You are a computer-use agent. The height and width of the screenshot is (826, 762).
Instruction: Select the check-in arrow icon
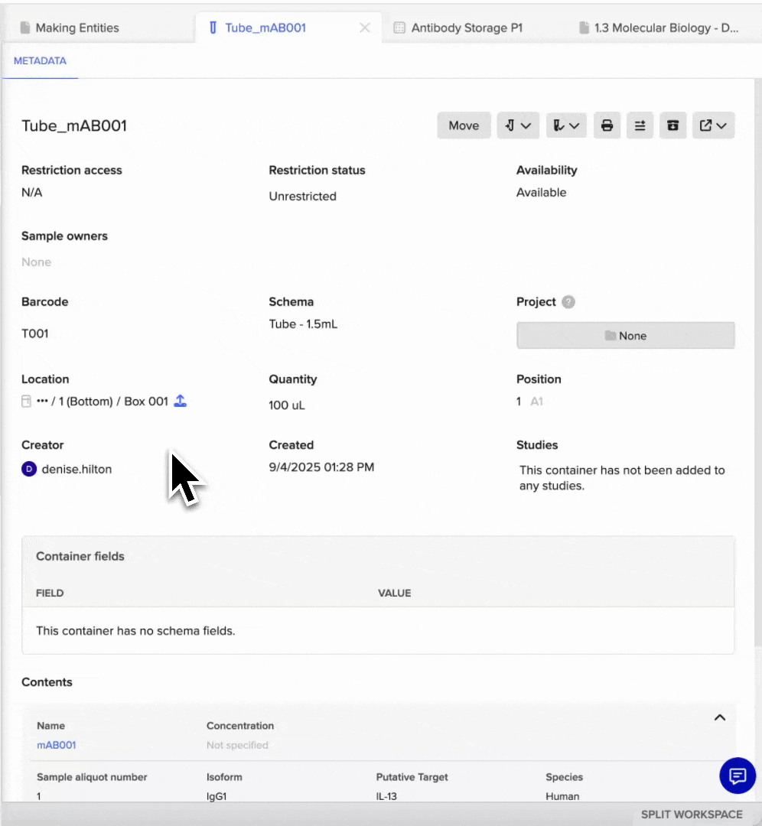(x=512, y=125)
